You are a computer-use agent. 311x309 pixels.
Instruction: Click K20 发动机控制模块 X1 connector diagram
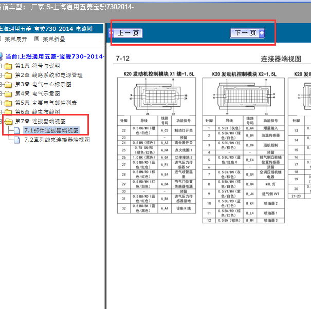156,96
